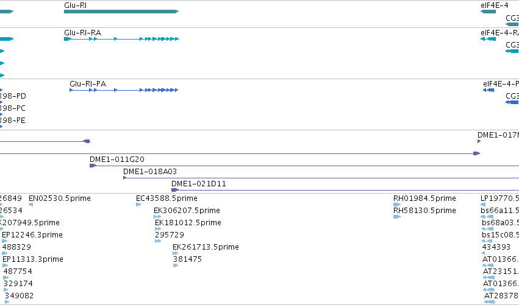Click the RH58130.5prime EST marker
Screen dimensions: 519x305
(x=397, y=217)
